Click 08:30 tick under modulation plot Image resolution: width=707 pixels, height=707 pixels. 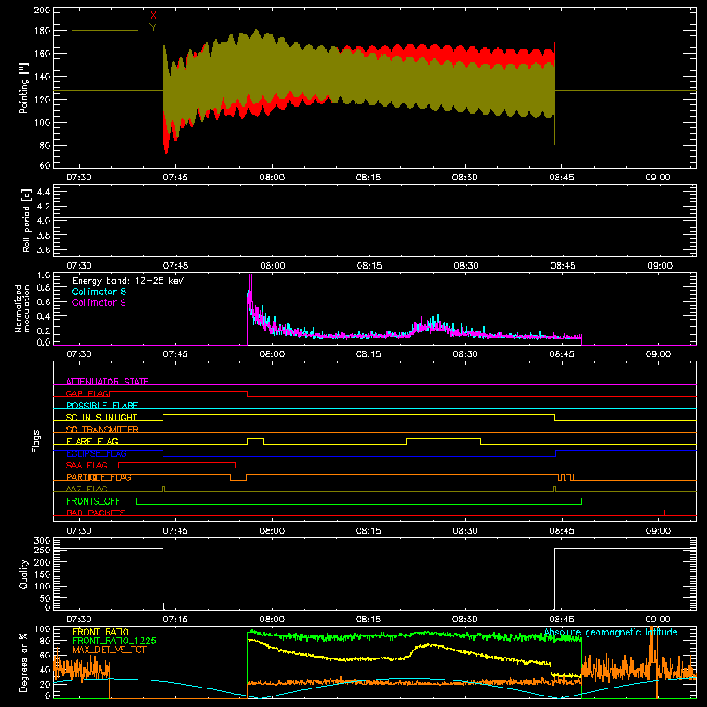click(x=466, y=354)
